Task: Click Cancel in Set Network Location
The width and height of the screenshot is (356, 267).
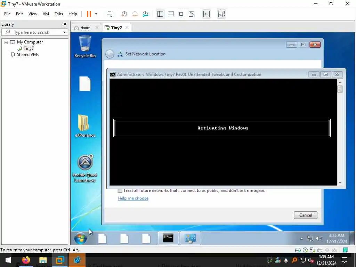Action: pos(305,215)
